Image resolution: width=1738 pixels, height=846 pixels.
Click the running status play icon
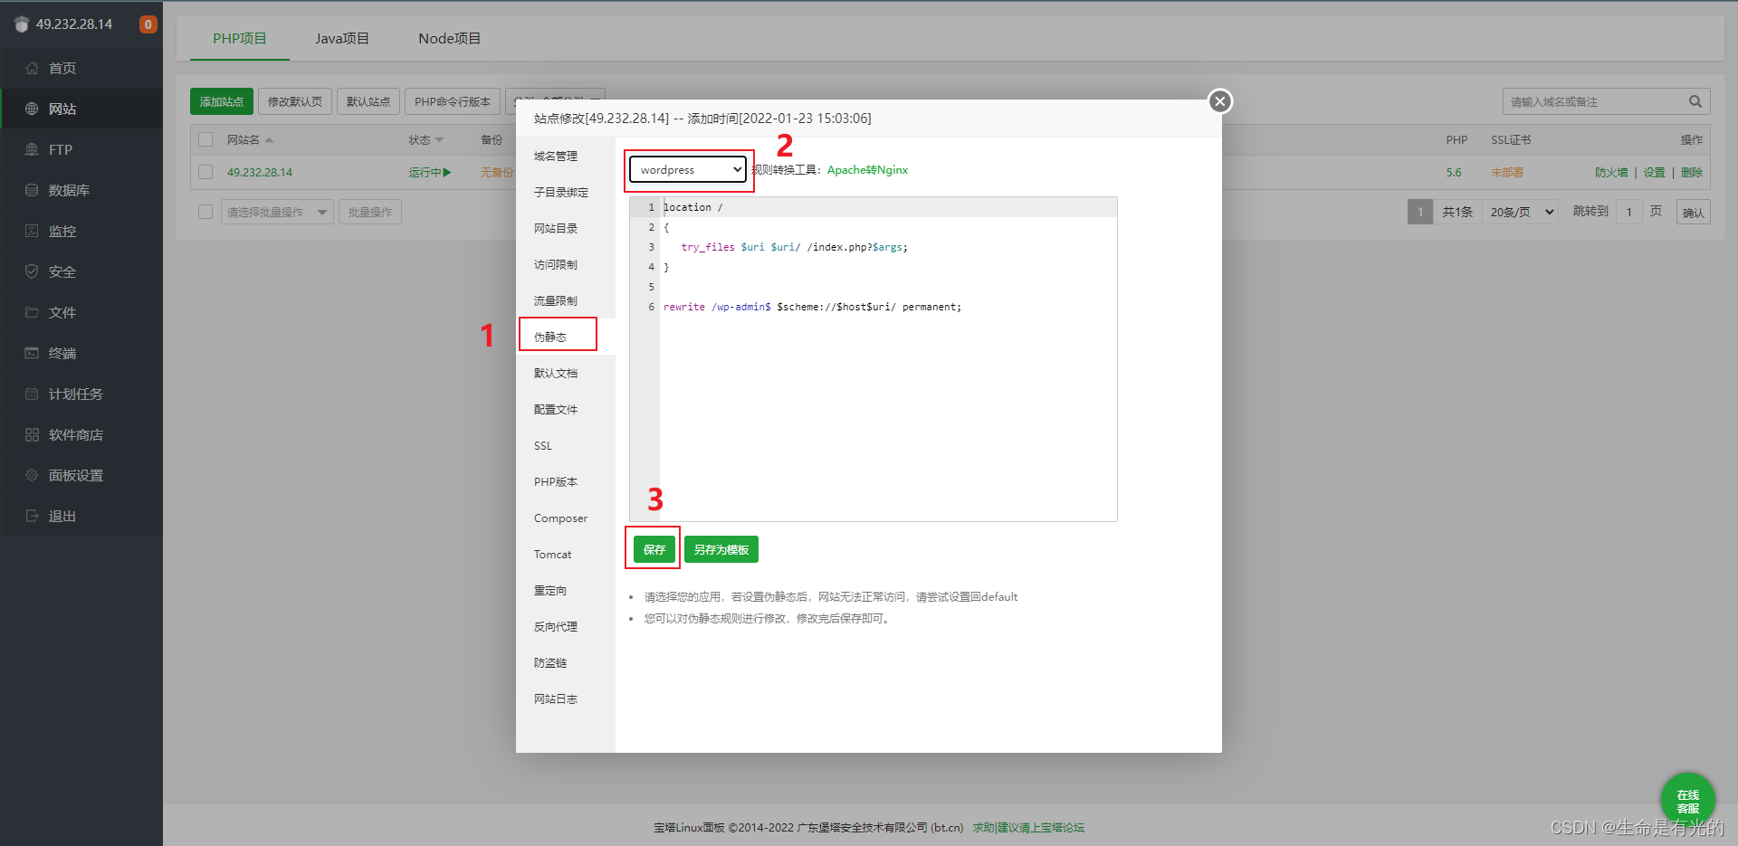click(447, 172)
